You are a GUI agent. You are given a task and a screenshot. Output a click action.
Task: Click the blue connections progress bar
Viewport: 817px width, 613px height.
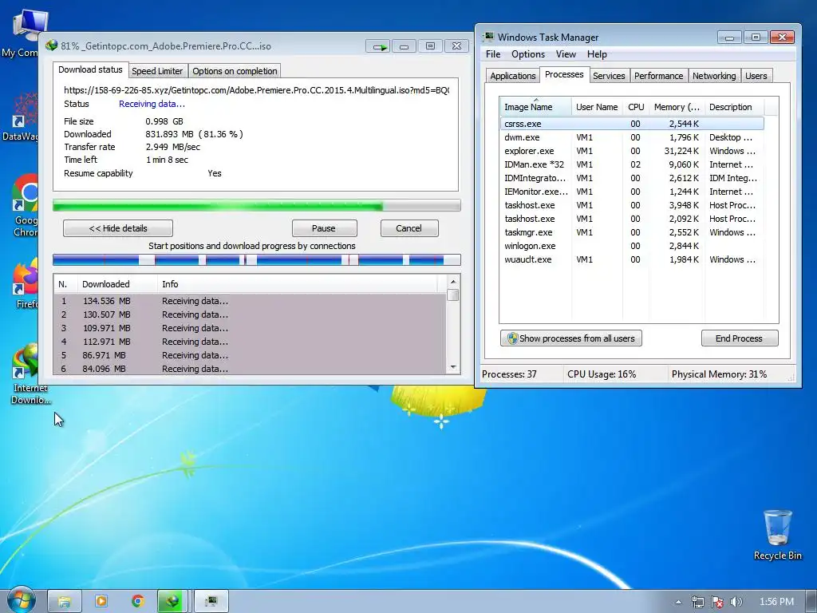click(256, 259)
